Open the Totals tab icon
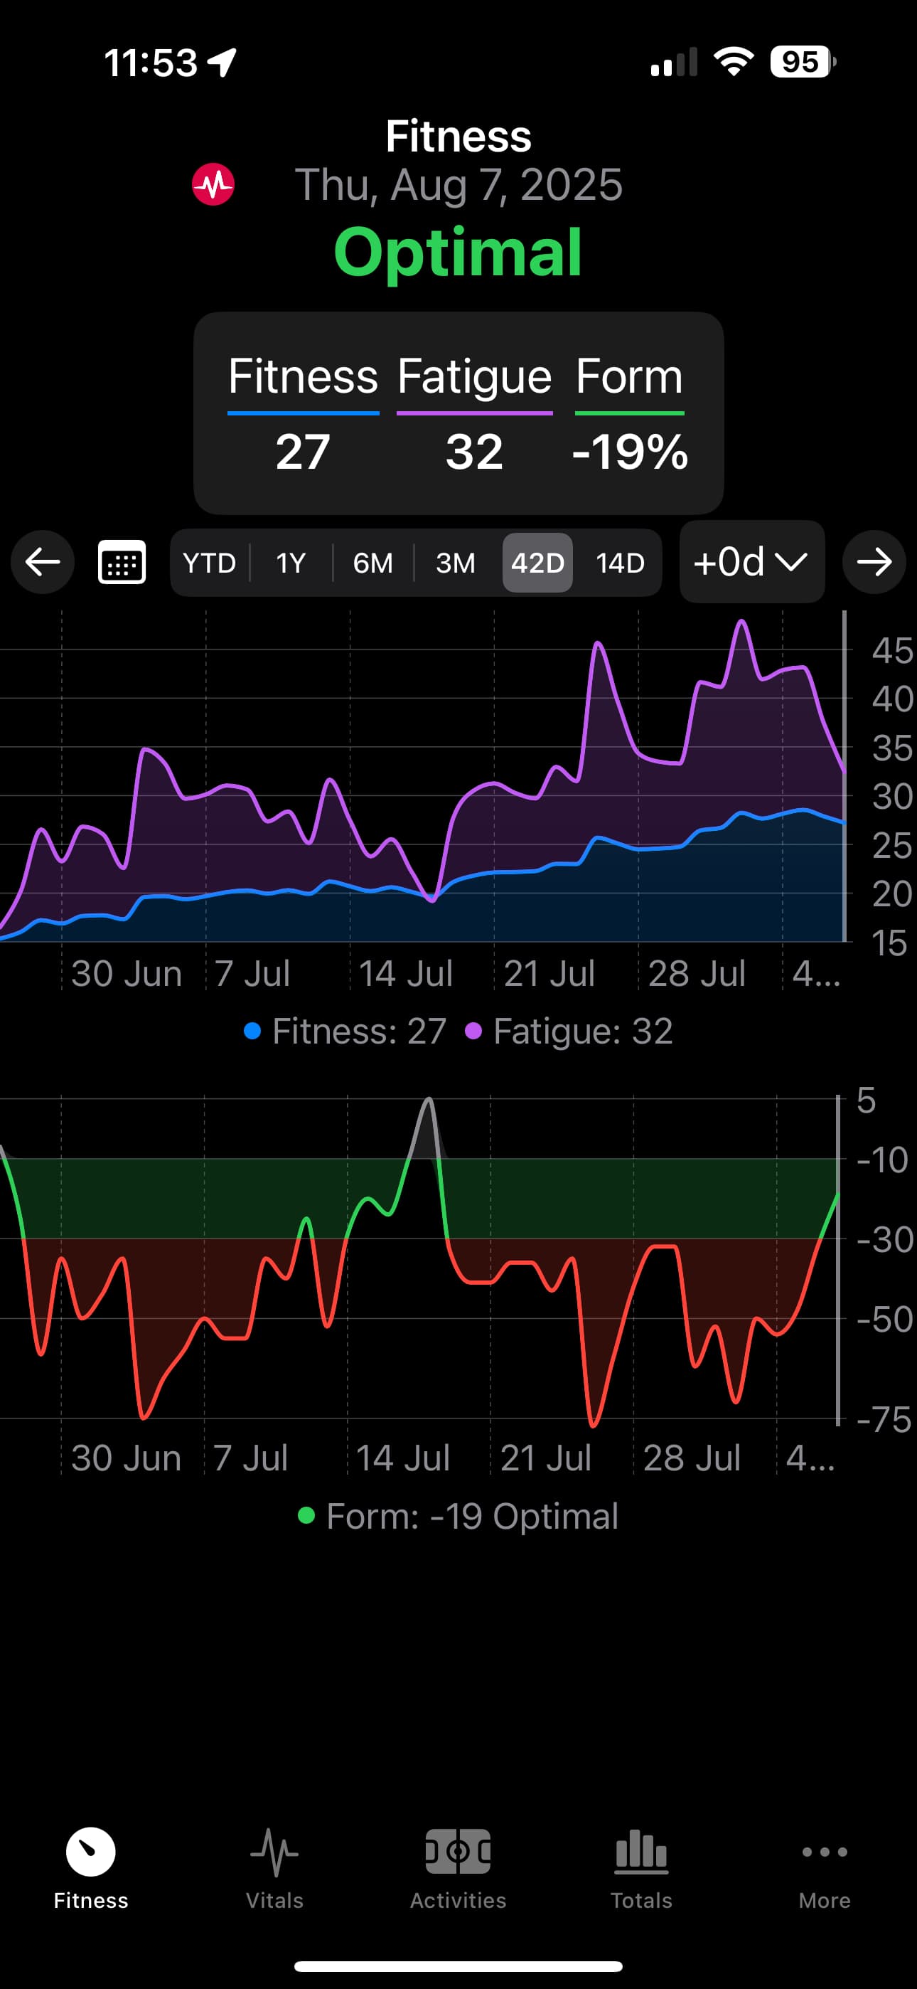 tap(640, 1865)
